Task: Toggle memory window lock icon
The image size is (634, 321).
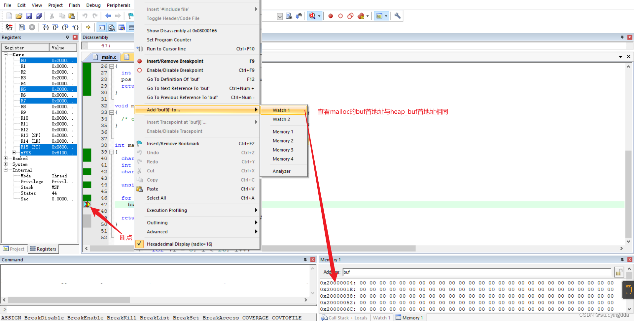Action: (619, 272)
